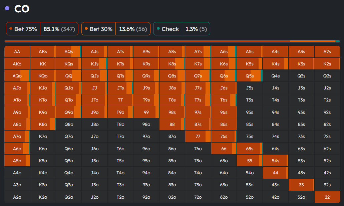Select the KK hand cell
344x206 pixels.
[43, 64]
